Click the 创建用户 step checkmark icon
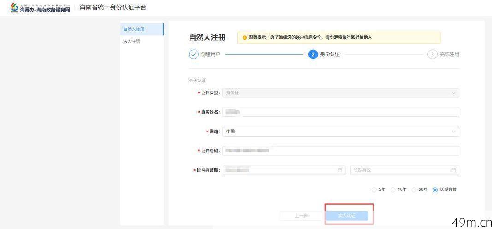 [194, 54]
